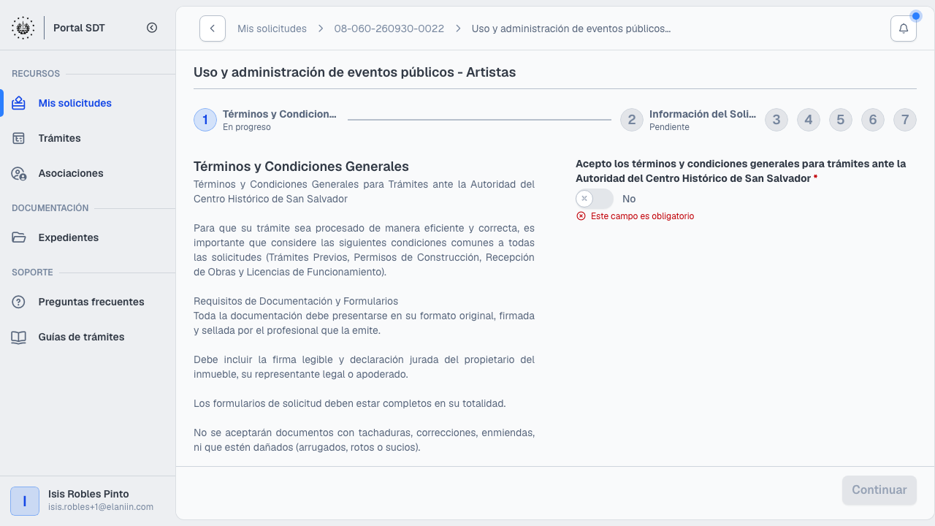
Task: Open Guías de trámites in the sidebar
Action: pos(88,337)
